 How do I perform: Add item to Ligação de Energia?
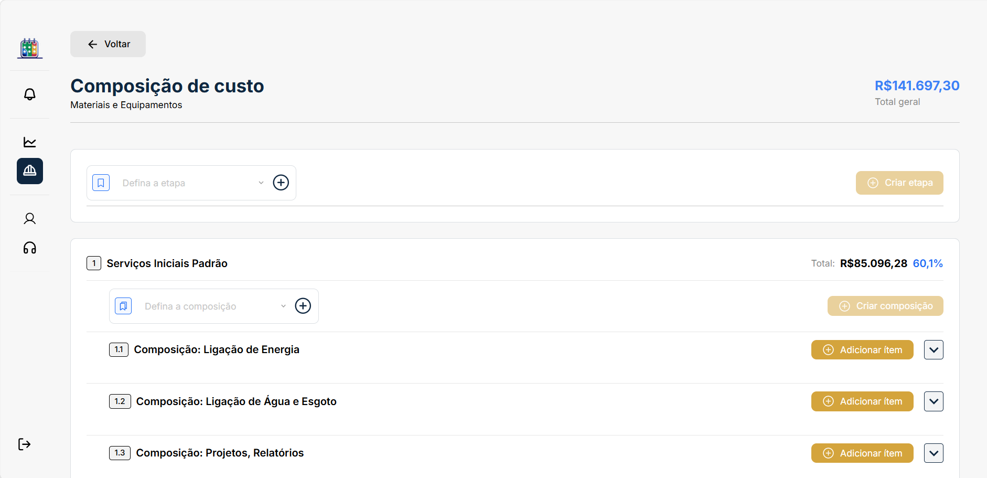[x=862, y=350]
